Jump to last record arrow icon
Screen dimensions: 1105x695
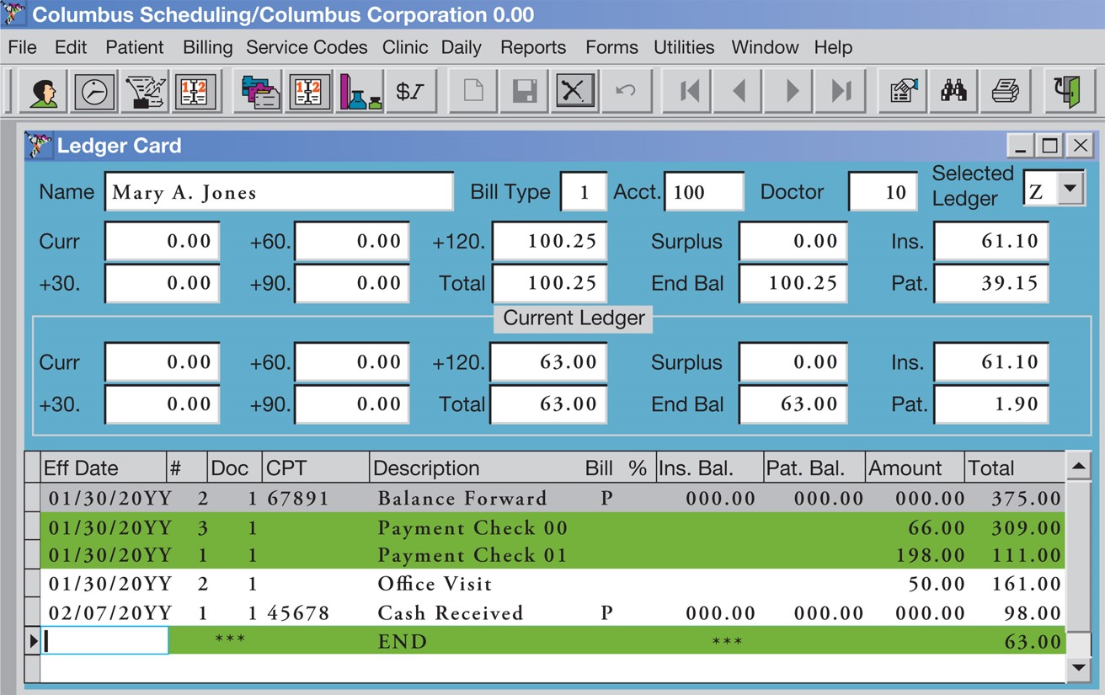(840, 91)
